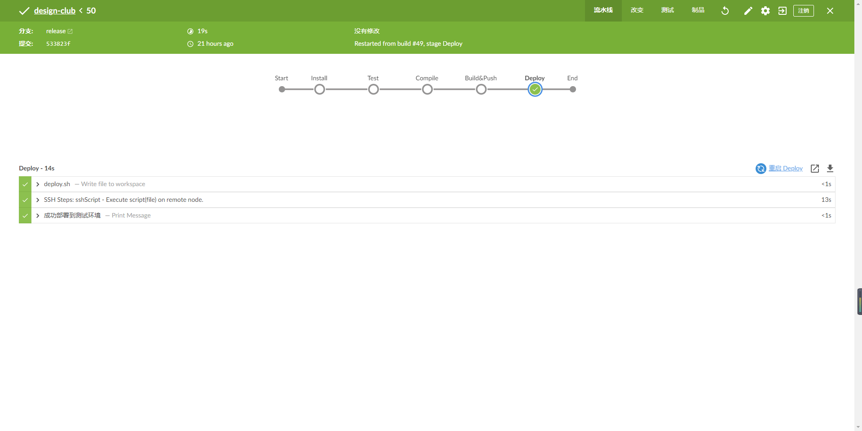
Task: Expand the SSH Steps sshScript step
Action: [x=38, y=200]
